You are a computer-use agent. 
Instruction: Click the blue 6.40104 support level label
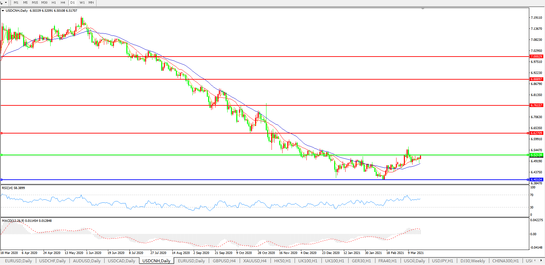pos(536,180)
